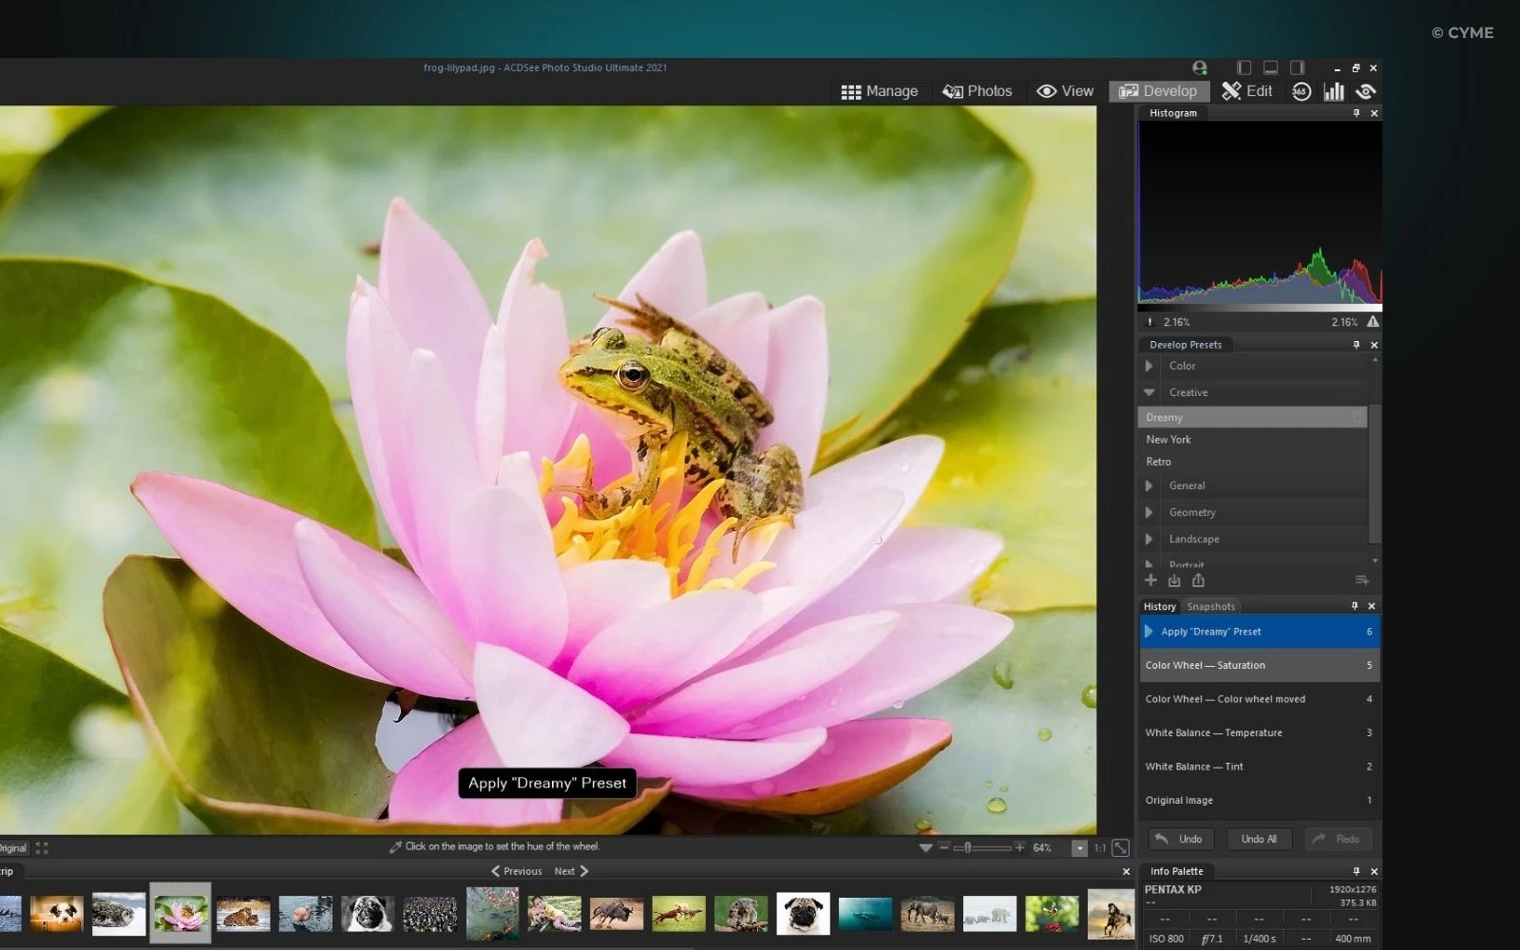Select the tiger thumbnail in filmstrip

click(x=243, y=914)
